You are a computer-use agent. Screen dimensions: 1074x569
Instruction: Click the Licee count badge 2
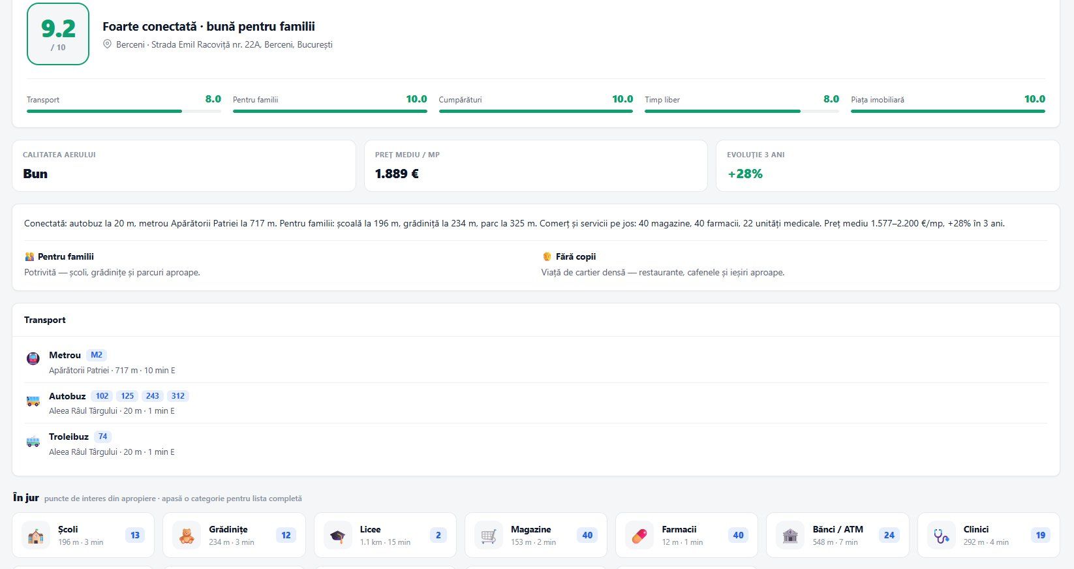438,535
